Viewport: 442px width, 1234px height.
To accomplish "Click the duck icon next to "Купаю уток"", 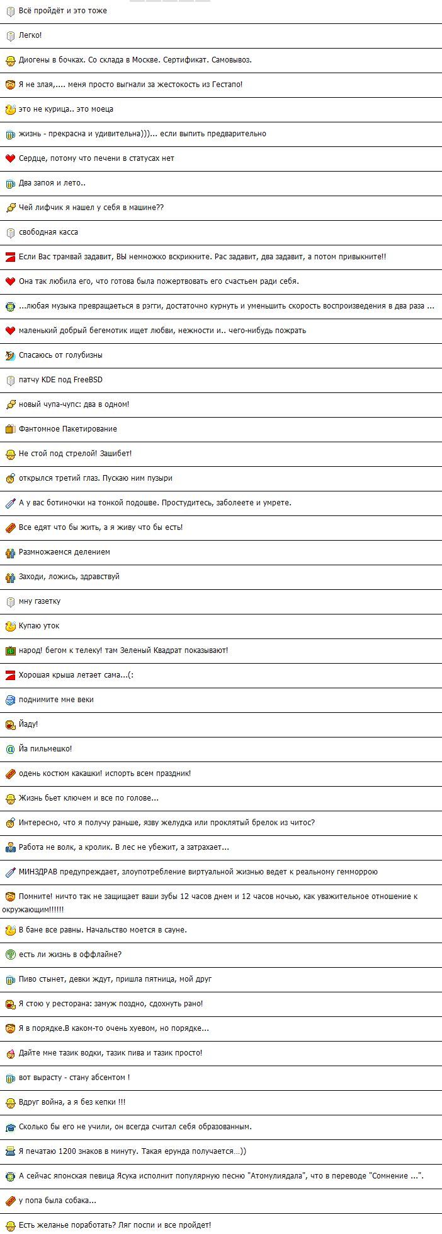I will pyautogui.click(x=10, y=626).
